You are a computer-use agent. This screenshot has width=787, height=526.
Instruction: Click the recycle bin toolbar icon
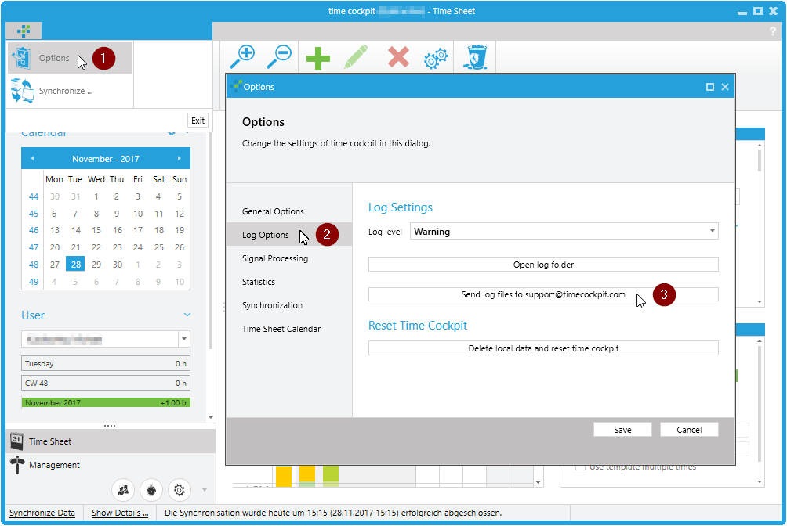point(475,57)
